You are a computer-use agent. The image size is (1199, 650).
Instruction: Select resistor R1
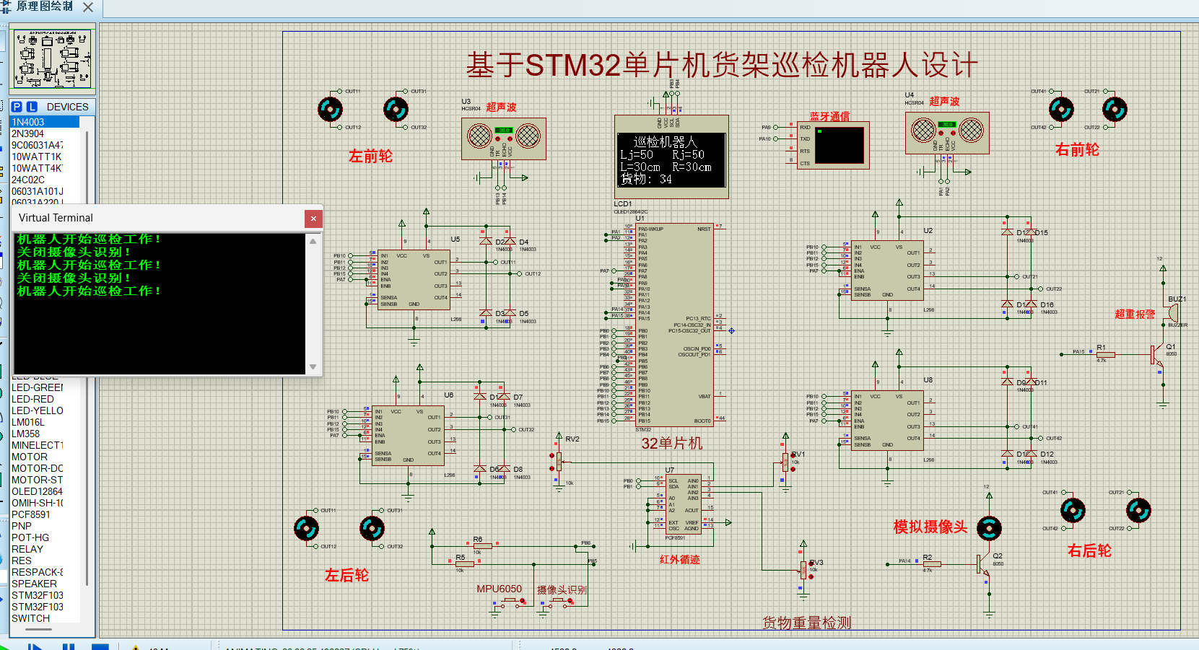pos(1105,354)
